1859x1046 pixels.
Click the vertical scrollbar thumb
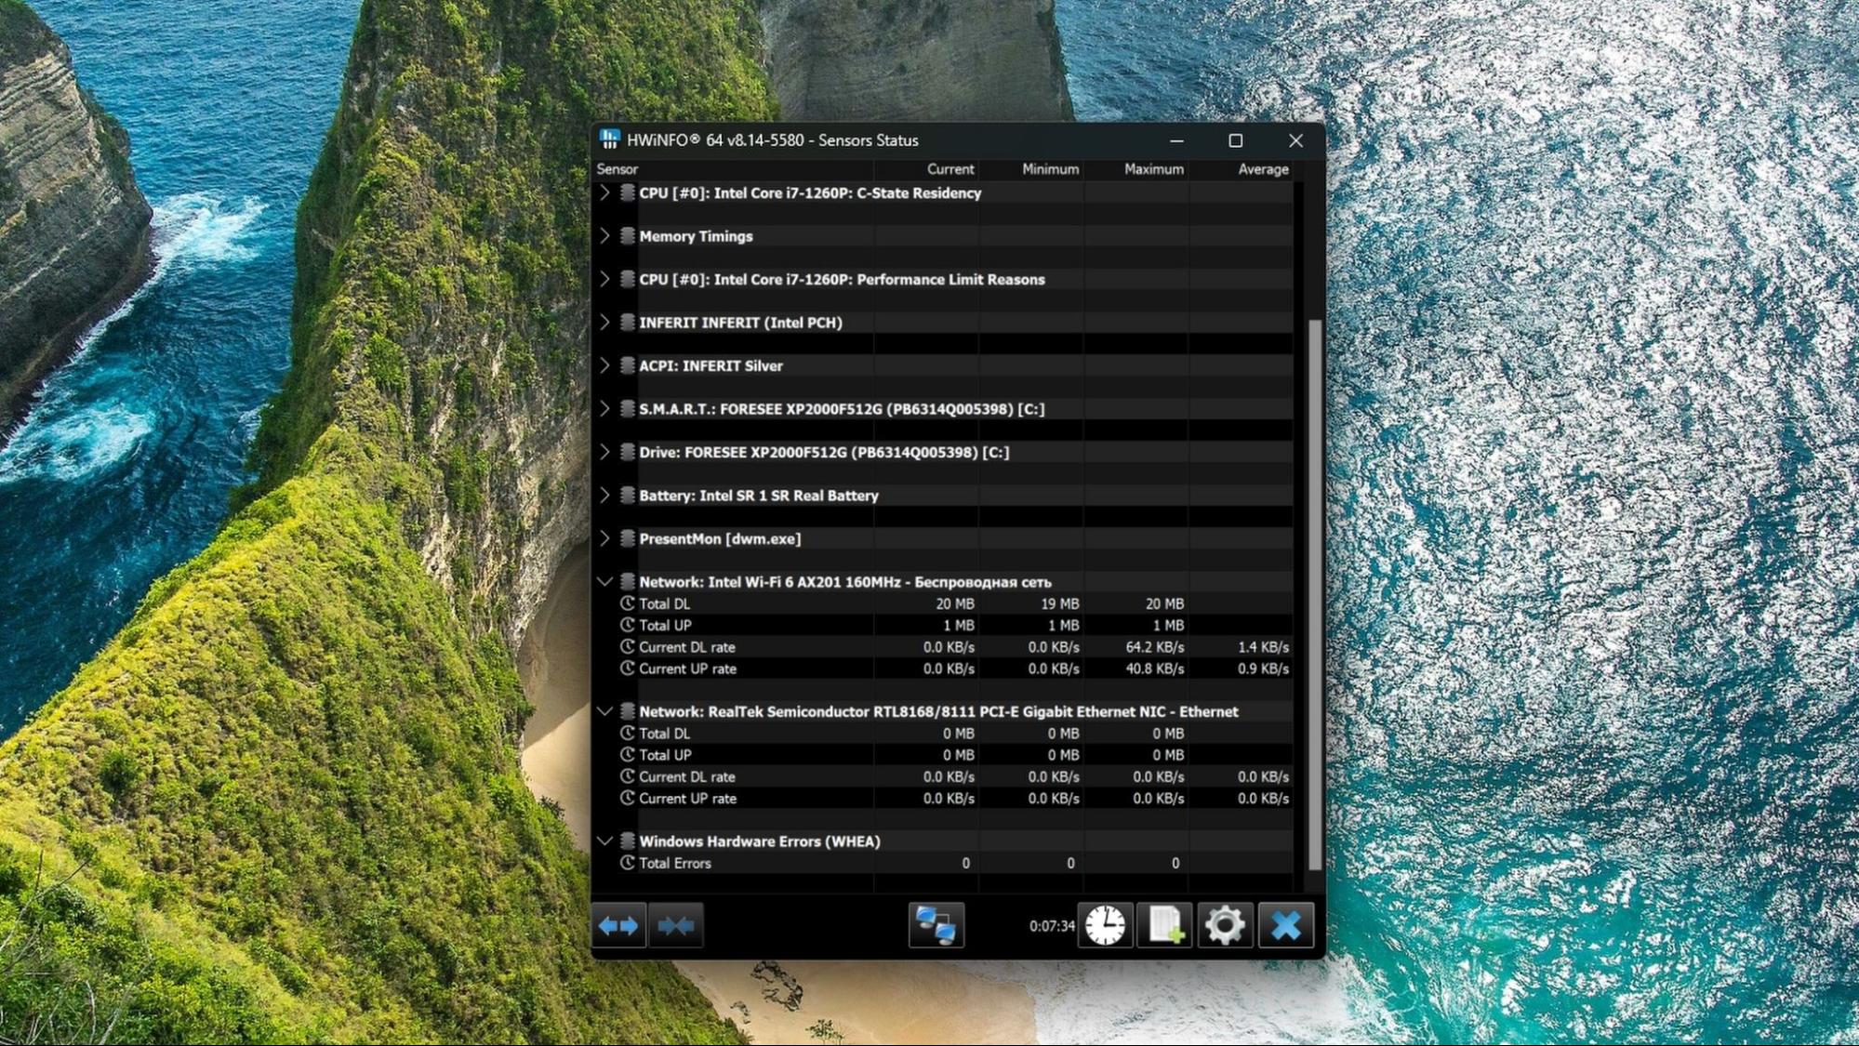(1314, 595)
